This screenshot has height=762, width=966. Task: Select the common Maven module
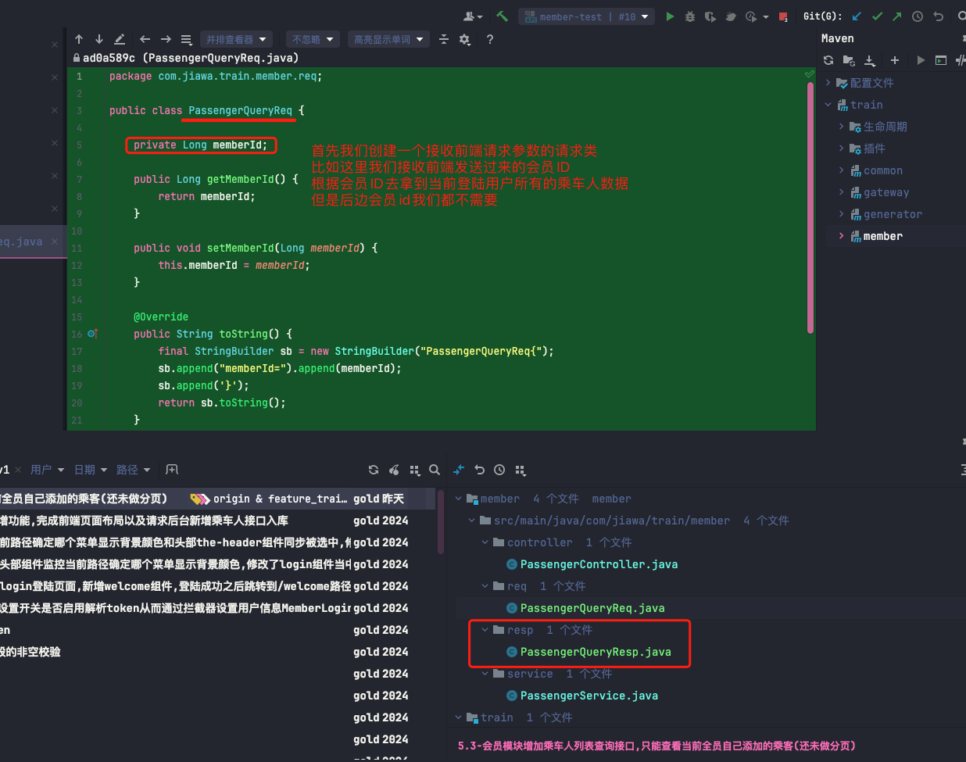[883, 170]
